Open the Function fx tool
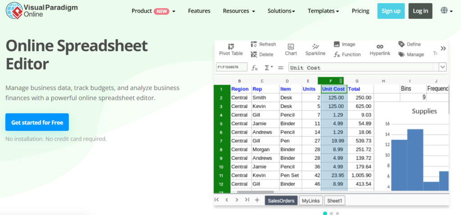The width and height of the screenshot is (461, 215). (x=337, y=54)
